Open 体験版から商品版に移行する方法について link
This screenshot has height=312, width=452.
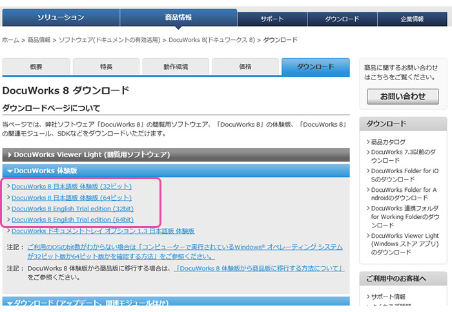[x=259, y=269]
